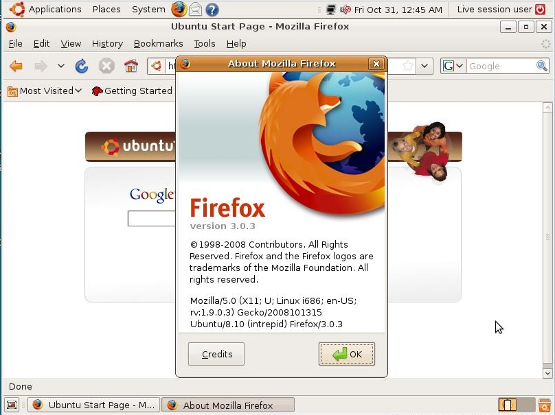
Task: Open the Places menu
Action: (106, 9)
